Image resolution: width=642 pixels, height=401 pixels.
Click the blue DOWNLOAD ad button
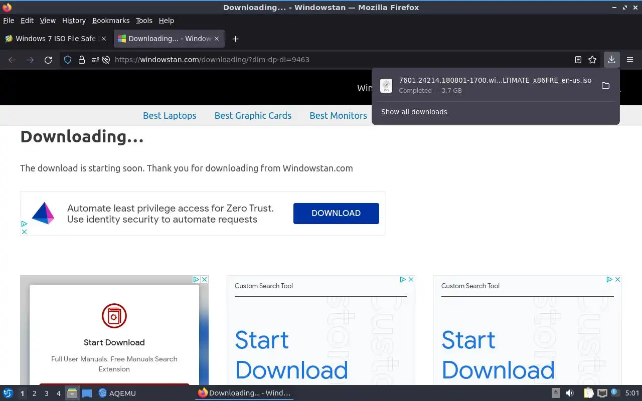point(336,213)
